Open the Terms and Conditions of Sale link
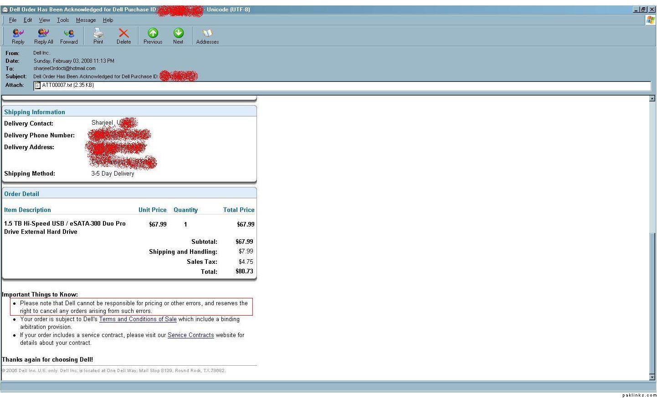This screenshot has width=657, height=398. [x=138, y=319]
